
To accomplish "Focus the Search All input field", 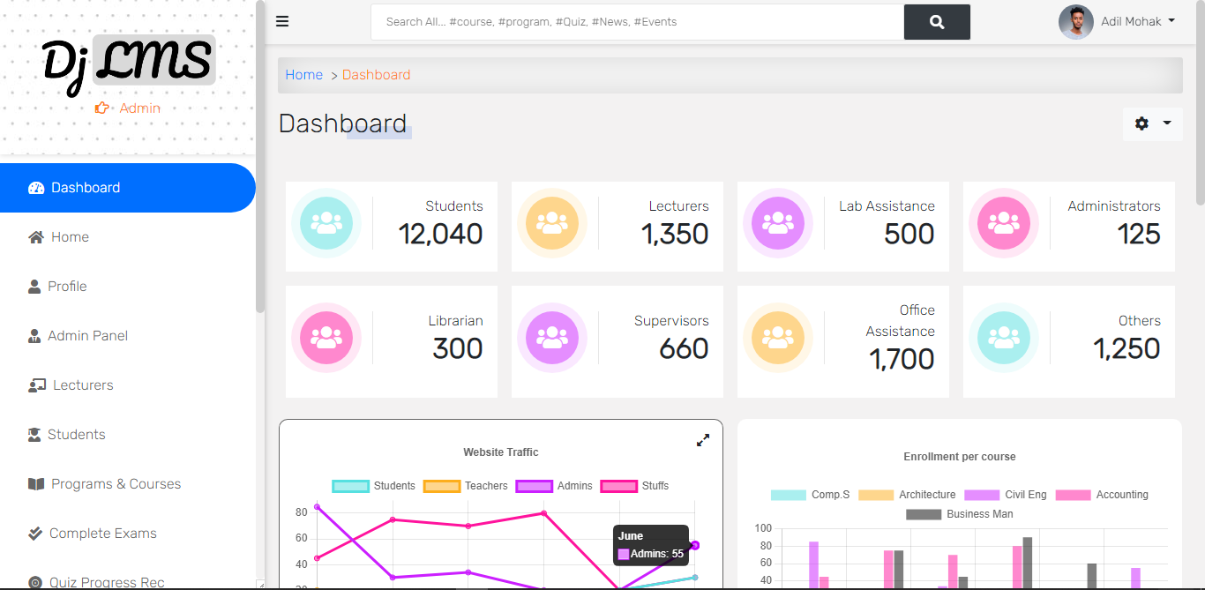I will pyautogui.click(x=637, y=22).
